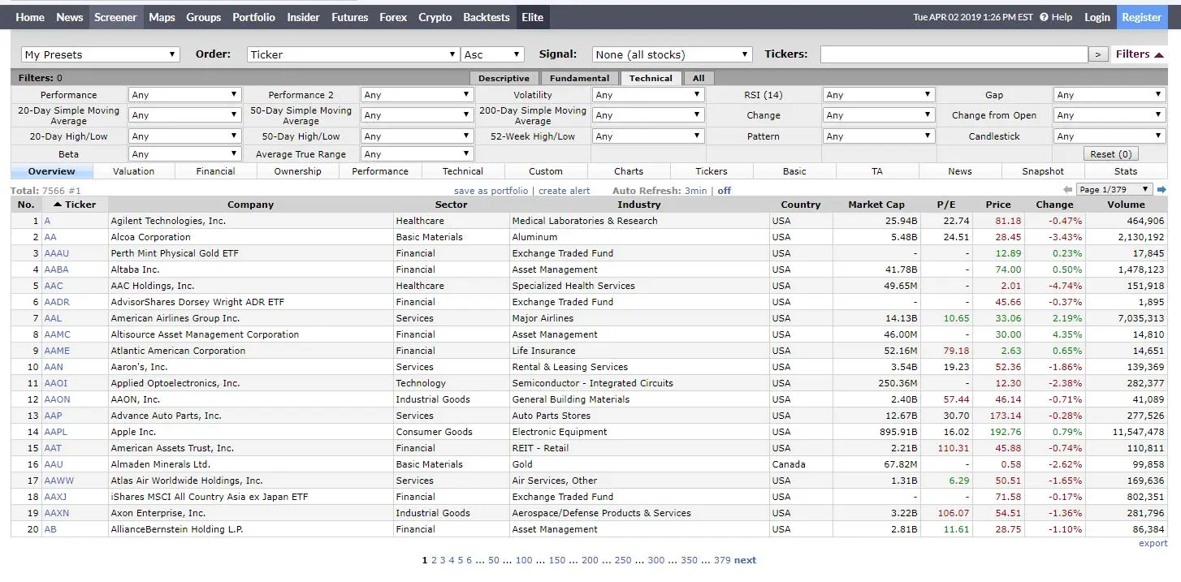The width and height of the screenshot is (1181, 582).
Task: Sort by Market Cap column header
Action: 876,205
